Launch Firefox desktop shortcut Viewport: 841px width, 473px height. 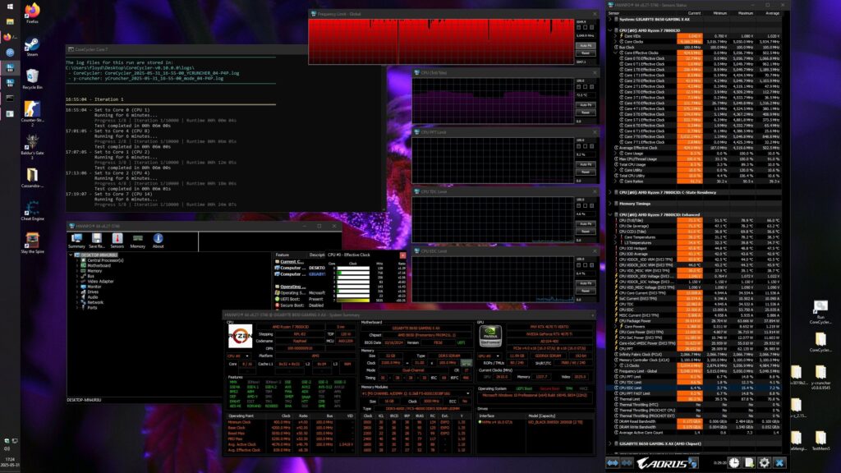pyautogui.click(x=32, y=13)
